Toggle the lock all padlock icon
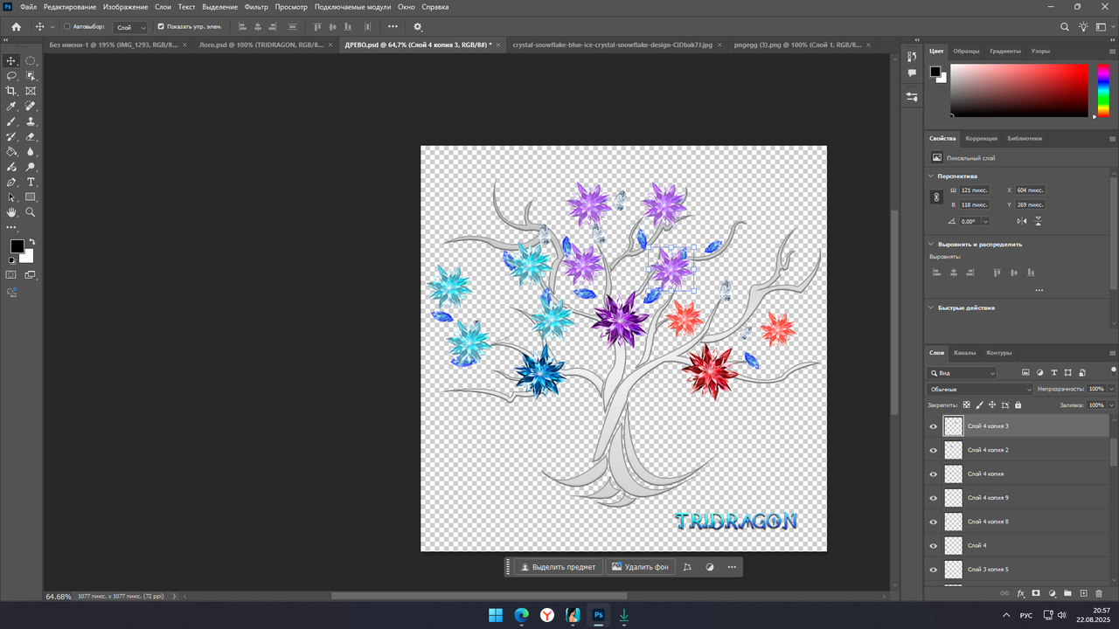1119x629 pixels. pyautogui.click(x=1018, y=405)
